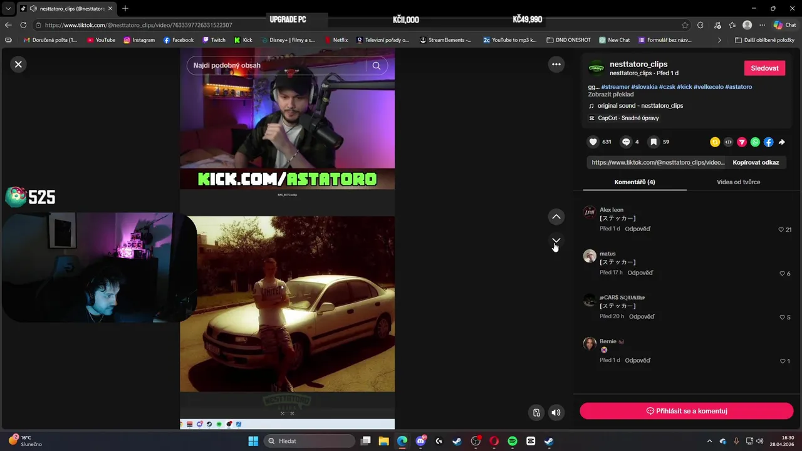Send to friends with red paper-plane icon

[742, 142]
